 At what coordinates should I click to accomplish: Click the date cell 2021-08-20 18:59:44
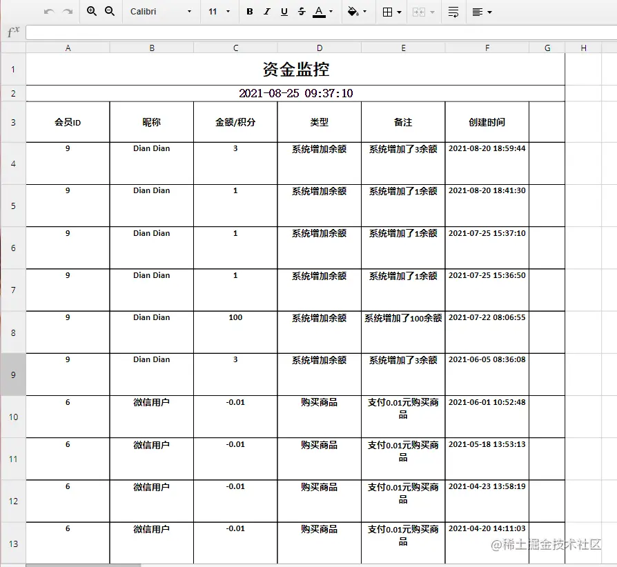pyautogui.click(x=487, y=163)
